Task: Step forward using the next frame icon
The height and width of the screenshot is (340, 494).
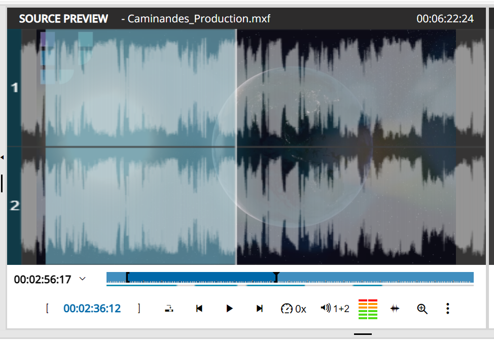Action: click(260, 308)
